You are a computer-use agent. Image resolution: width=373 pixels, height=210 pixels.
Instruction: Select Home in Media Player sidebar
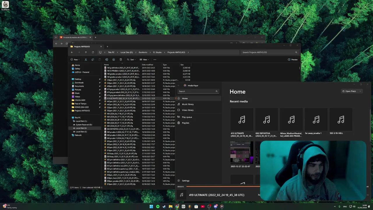[198, 98]
